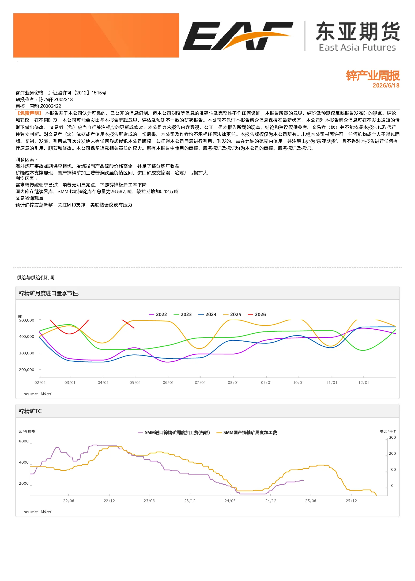Click the 500,000 y-axis label
This screenshot has height=581, width=415.
(x=27, y=320)
